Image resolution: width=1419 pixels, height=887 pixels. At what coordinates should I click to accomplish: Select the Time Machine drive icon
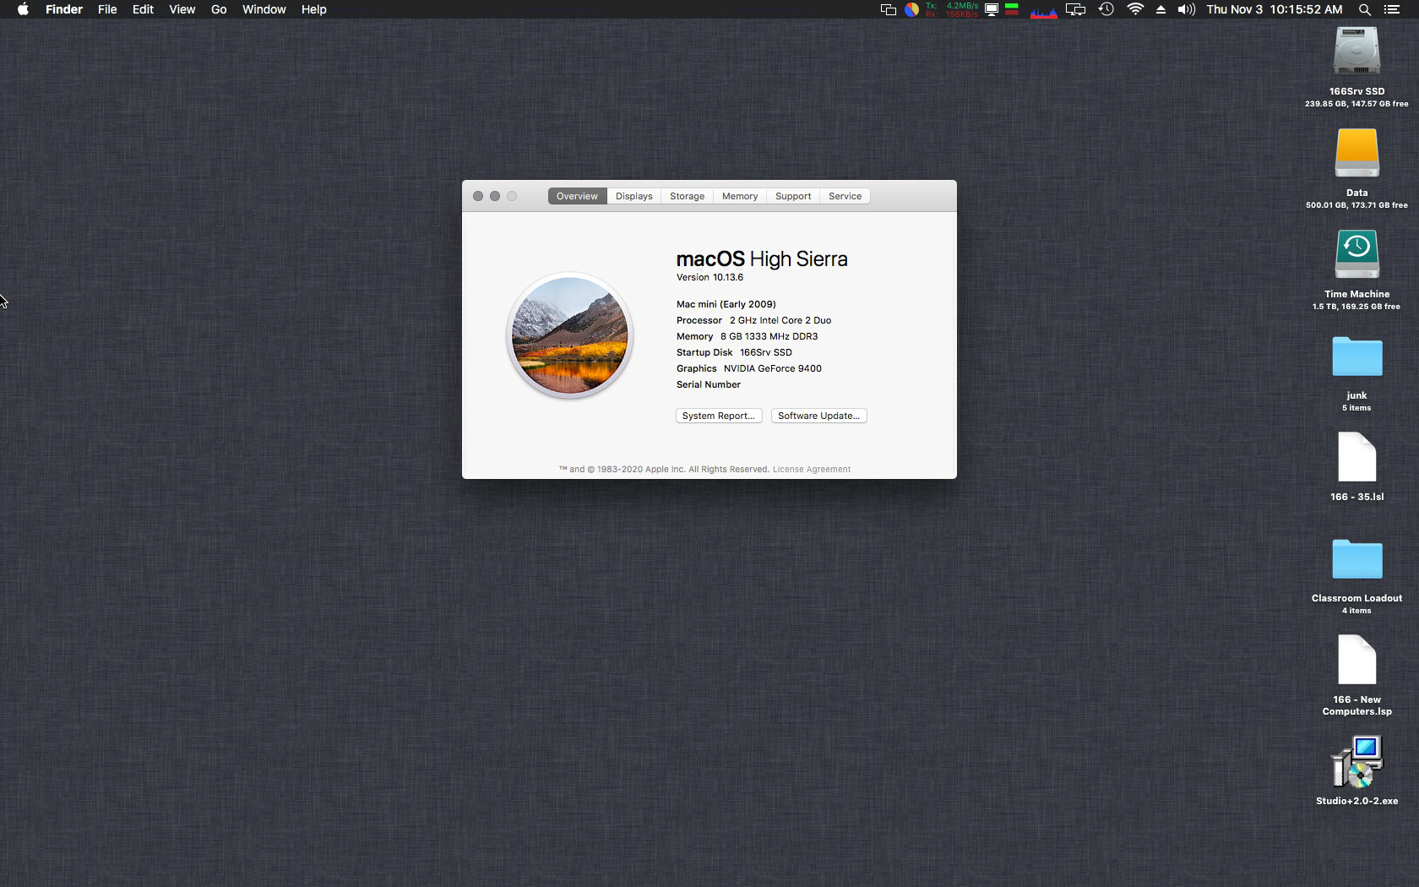click(1357, 254)
